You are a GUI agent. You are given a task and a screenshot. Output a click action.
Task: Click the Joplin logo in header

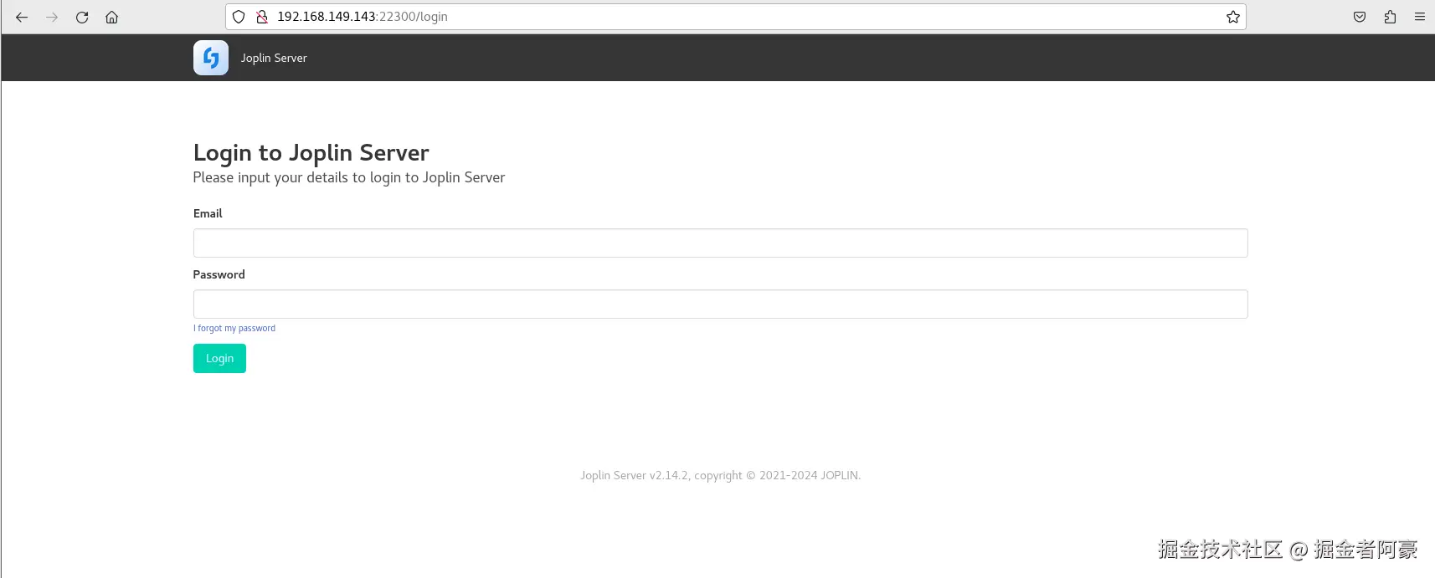pos(211,58)
